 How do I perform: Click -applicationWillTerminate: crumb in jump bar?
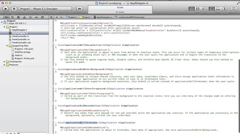[130, 17]
